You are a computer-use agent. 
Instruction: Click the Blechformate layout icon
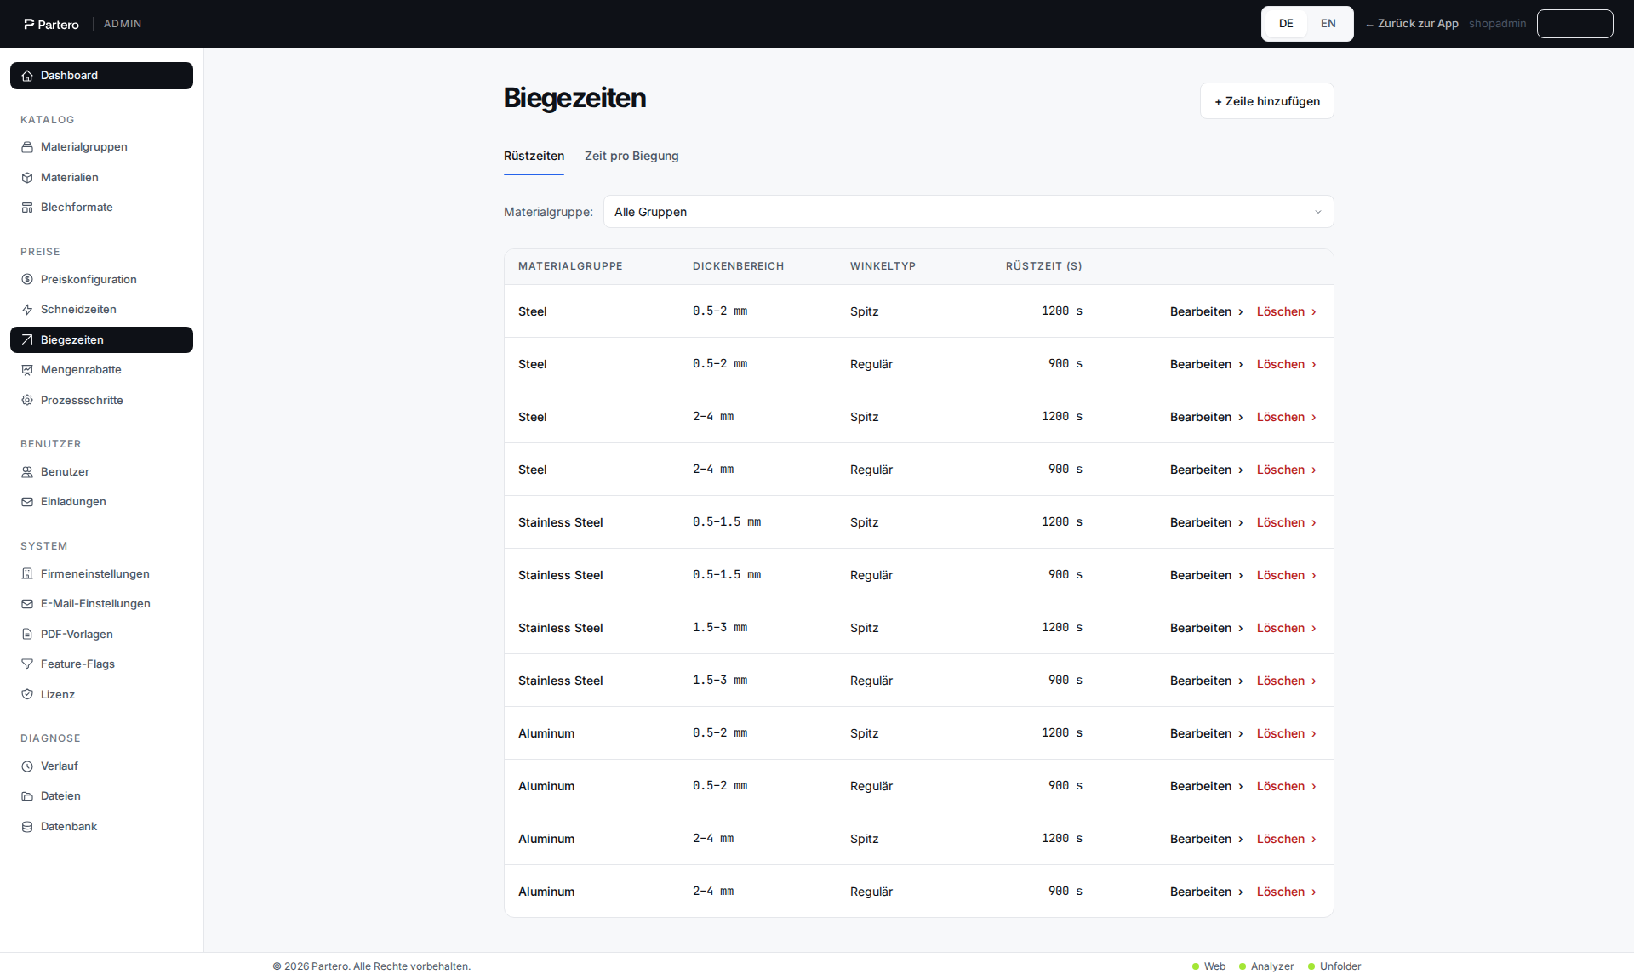point(27,208)
